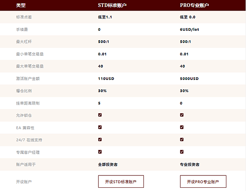The height and width of the screenshot is (191, 246).
Task: Click the 开设PRO专业账户 button
Action: (203, 182)
